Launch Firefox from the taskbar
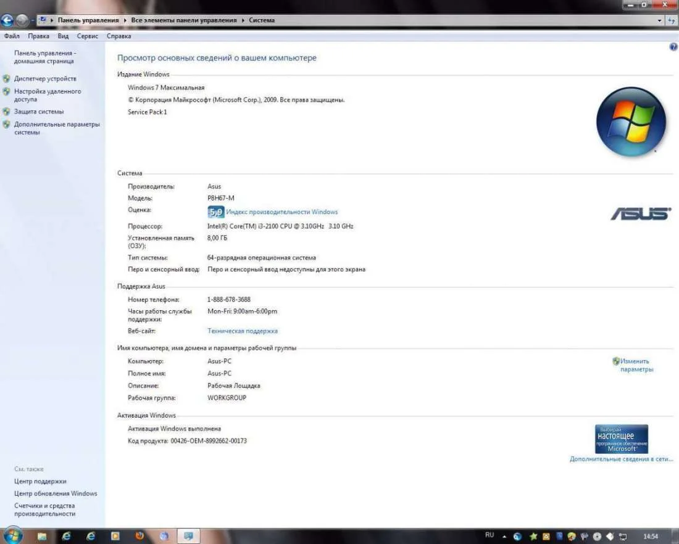679x544 pixels. click(x=140, y=536)
